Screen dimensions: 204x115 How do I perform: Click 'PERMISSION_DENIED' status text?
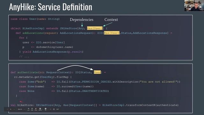97,82
